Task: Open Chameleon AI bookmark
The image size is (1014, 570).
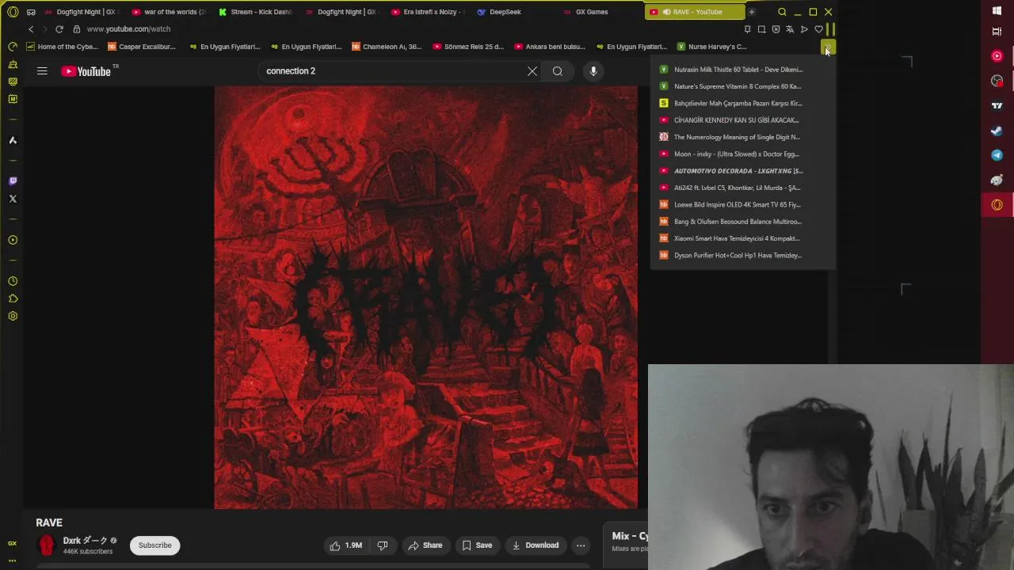Action: click(387, 47)
